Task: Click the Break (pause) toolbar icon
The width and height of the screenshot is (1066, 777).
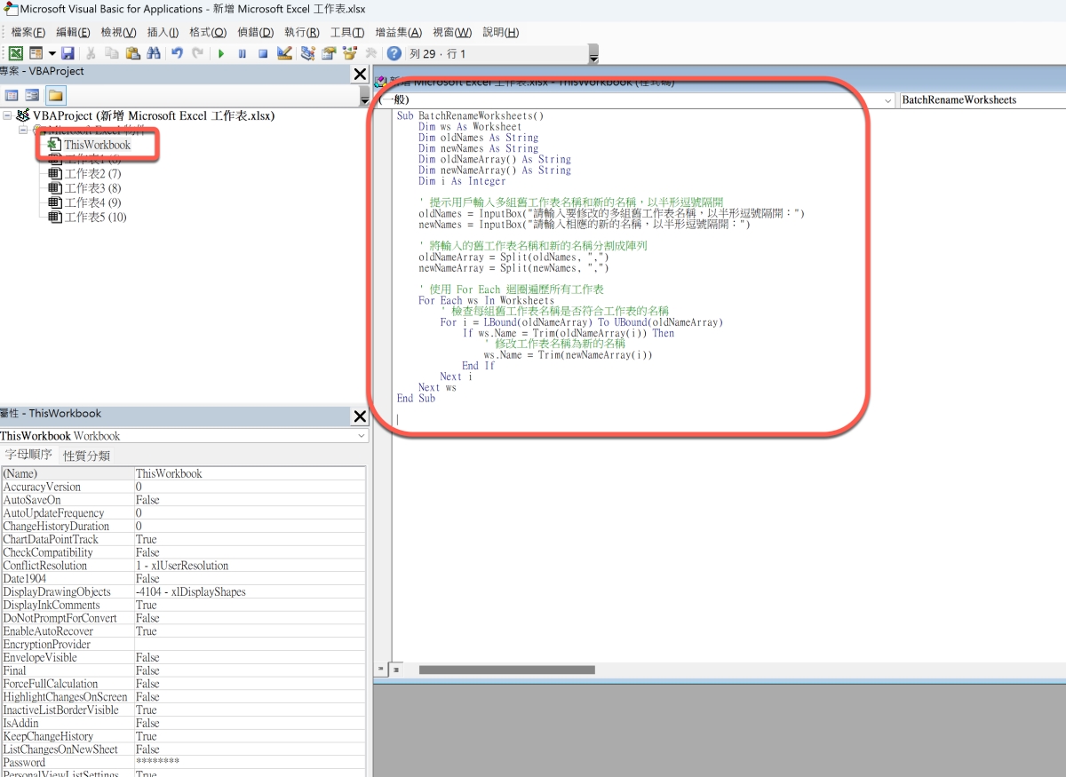Action: coord(242,53)
